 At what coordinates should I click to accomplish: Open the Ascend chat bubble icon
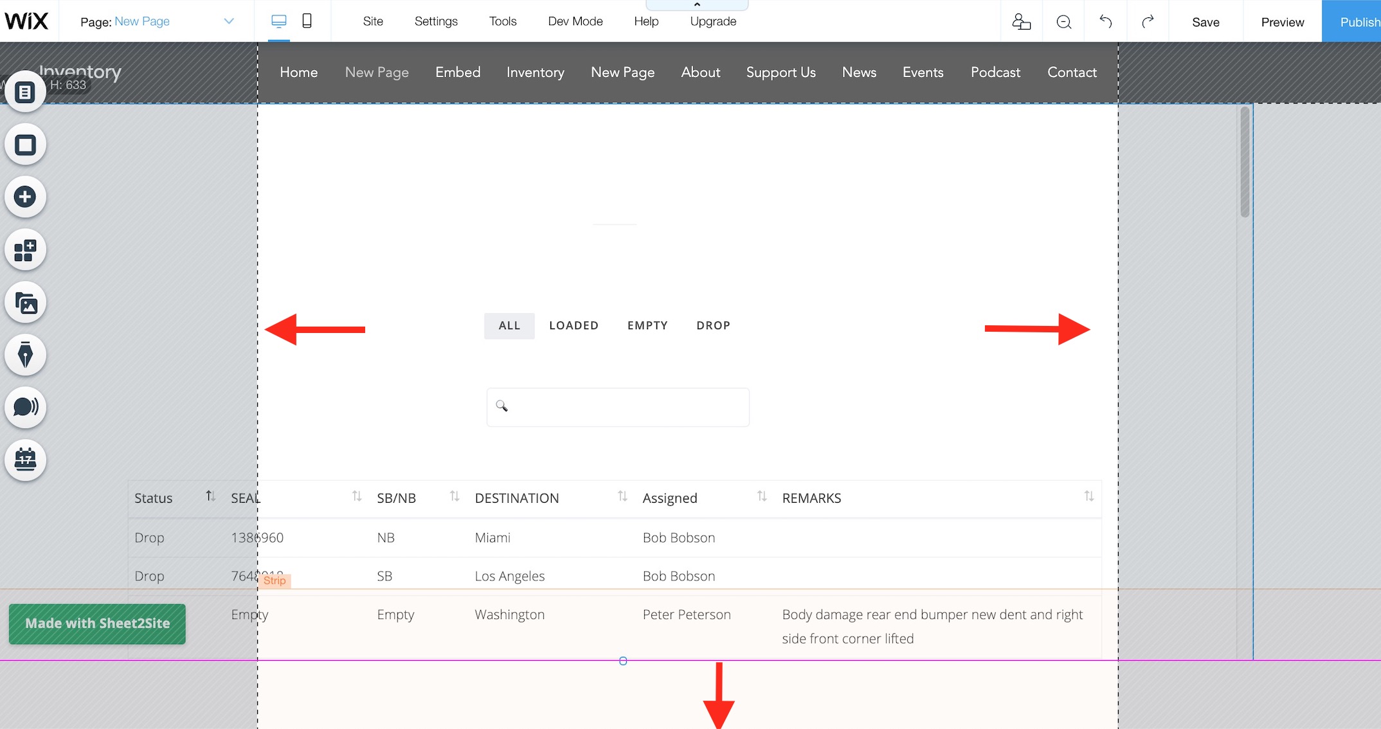pos(25,407)
